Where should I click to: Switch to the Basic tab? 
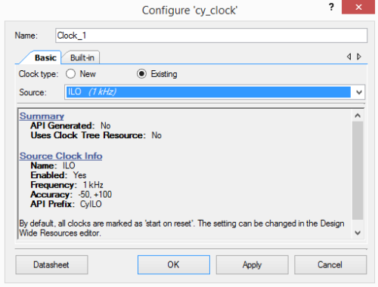(45, 57)
